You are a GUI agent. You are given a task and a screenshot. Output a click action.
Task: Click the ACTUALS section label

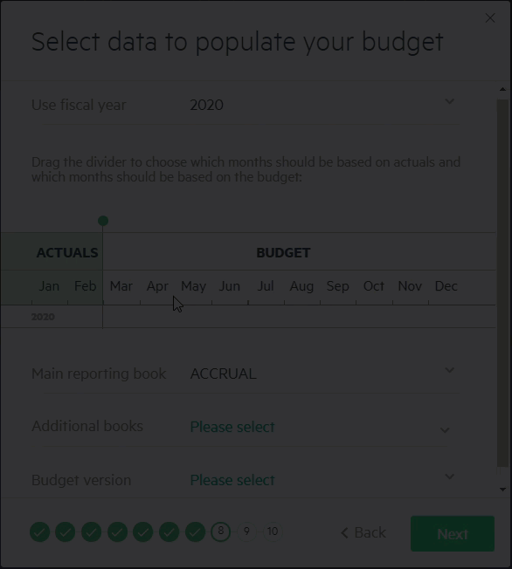point(67,252)
